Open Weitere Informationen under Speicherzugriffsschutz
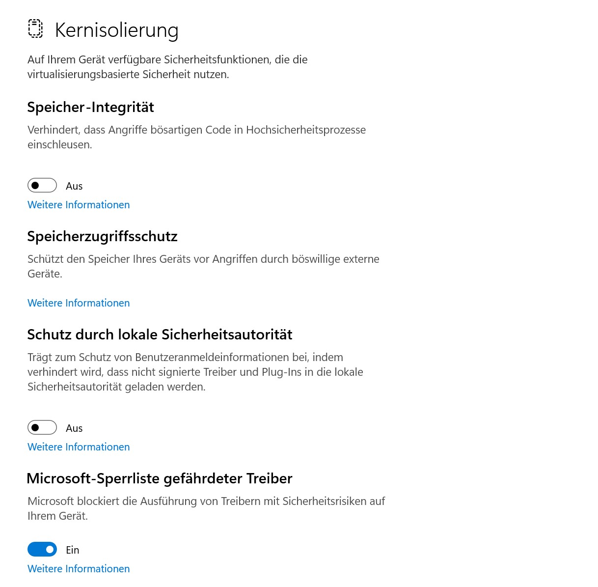 (x=79, y=303)
